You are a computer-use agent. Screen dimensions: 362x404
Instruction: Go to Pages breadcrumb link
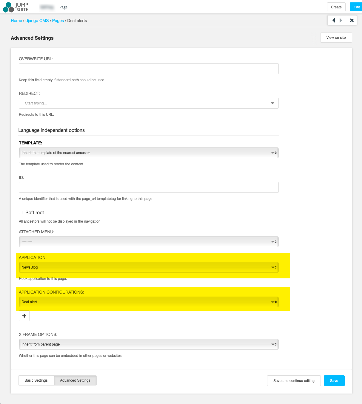click(x=58, y=21)
